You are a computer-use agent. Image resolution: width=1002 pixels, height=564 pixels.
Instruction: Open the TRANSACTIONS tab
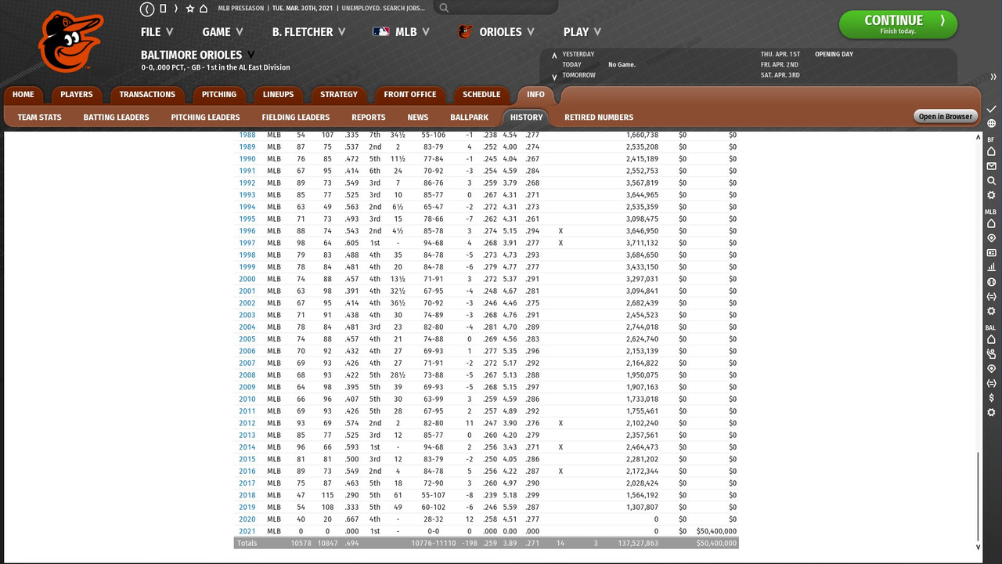pyautogui.click(x=147, y=95)
